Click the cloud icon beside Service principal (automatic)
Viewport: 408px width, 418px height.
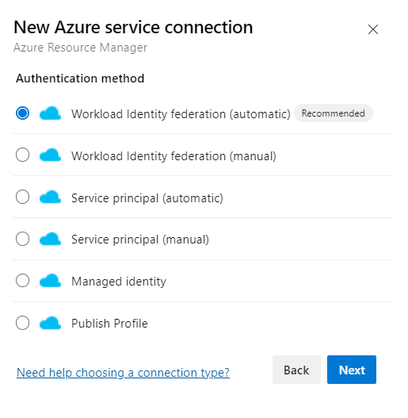coord(50,197)
